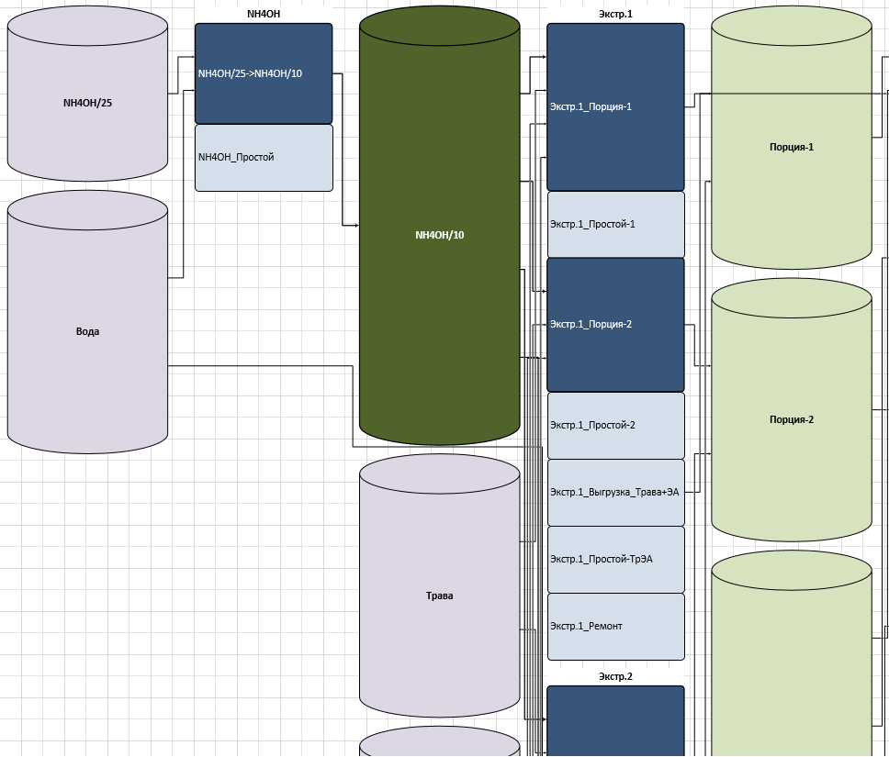Click the Вода storage cylinder
The image size is (889, 757).
point(87,331)
